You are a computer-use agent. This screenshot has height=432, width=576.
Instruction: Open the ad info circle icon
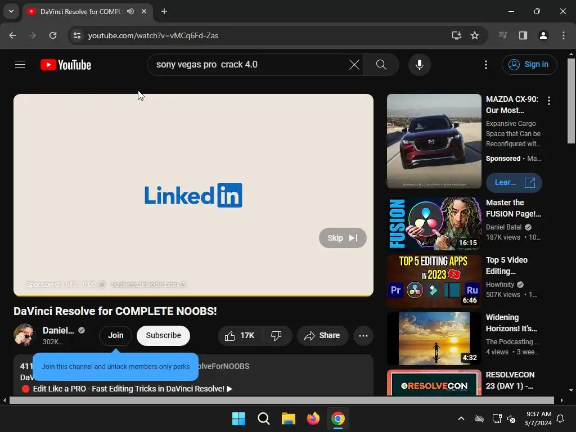102,284
